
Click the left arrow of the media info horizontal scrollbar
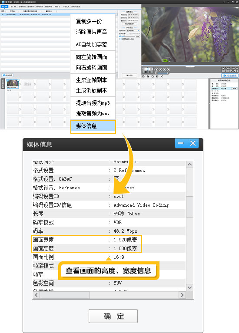(36, 295)
